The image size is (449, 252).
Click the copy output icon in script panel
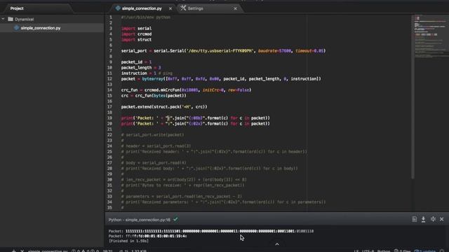[x=415, y=219]
